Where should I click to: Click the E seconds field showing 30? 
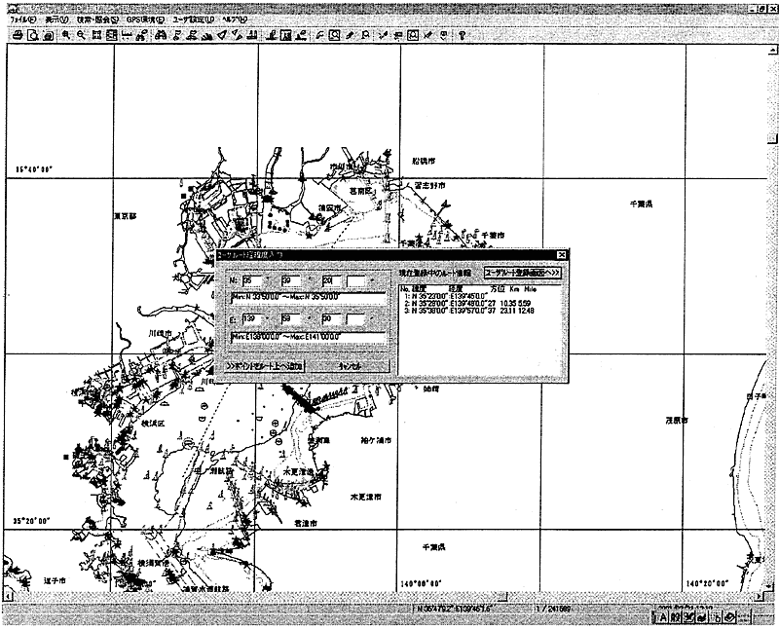point(331,319)
